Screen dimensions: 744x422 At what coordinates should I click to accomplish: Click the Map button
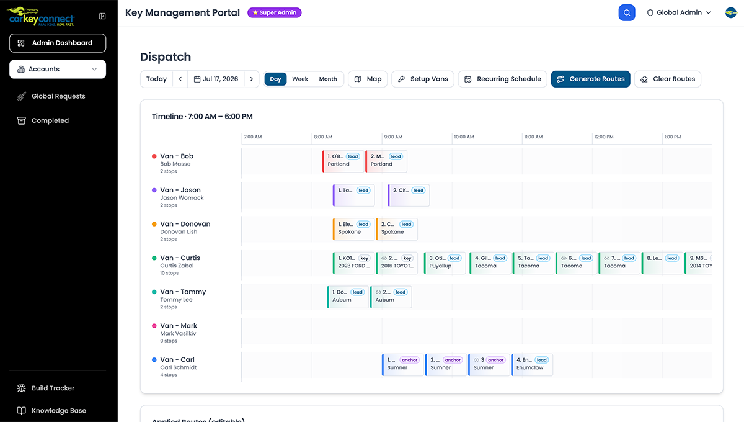pos(368,79)
